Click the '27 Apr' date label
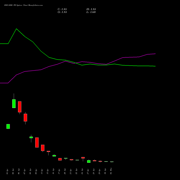The image size is (180, 180). click(88, 171)
